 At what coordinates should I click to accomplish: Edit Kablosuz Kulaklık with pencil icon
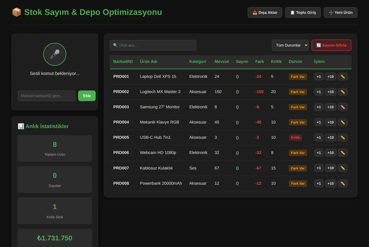click(x=343, y=168)
